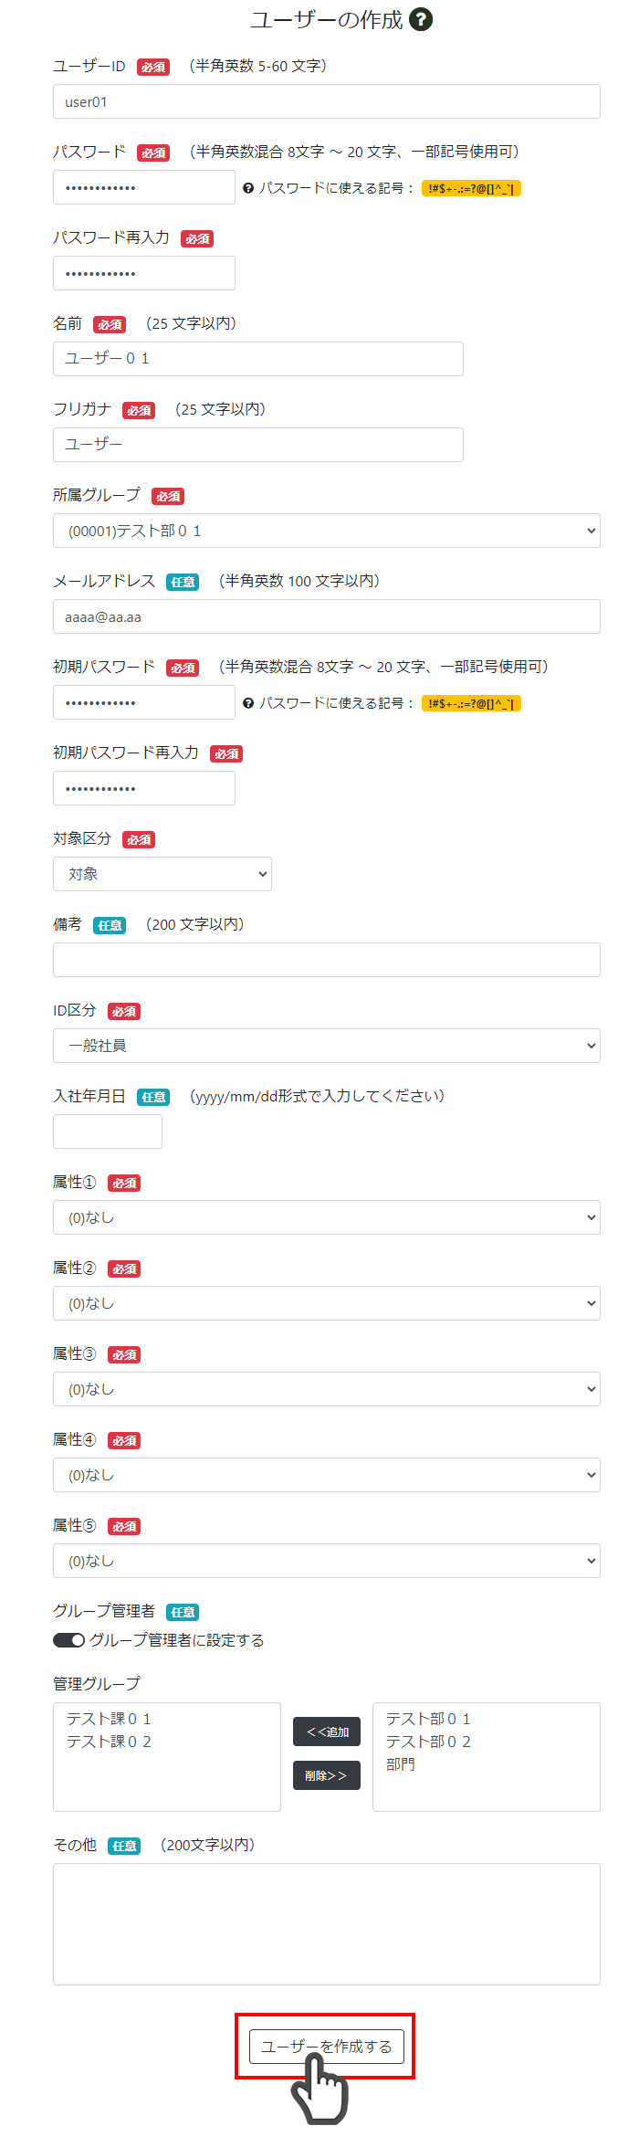The width and height of the screenshot is (639, 2137).
Task: Open the 属性⑤ dropdown
Action: tap(327, 1561)
